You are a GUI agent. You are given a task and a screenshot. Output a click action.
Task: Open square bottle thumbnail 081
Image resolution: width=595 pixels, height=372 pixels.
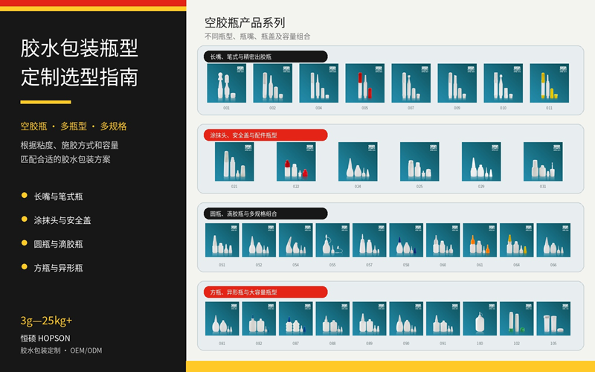222,319
